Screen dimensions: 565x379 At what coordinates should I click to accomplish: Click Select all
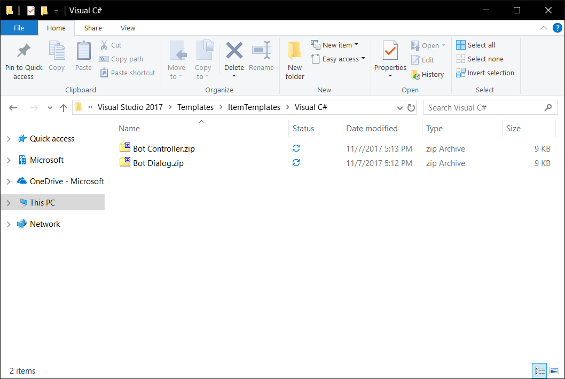[x=476, y=45]
